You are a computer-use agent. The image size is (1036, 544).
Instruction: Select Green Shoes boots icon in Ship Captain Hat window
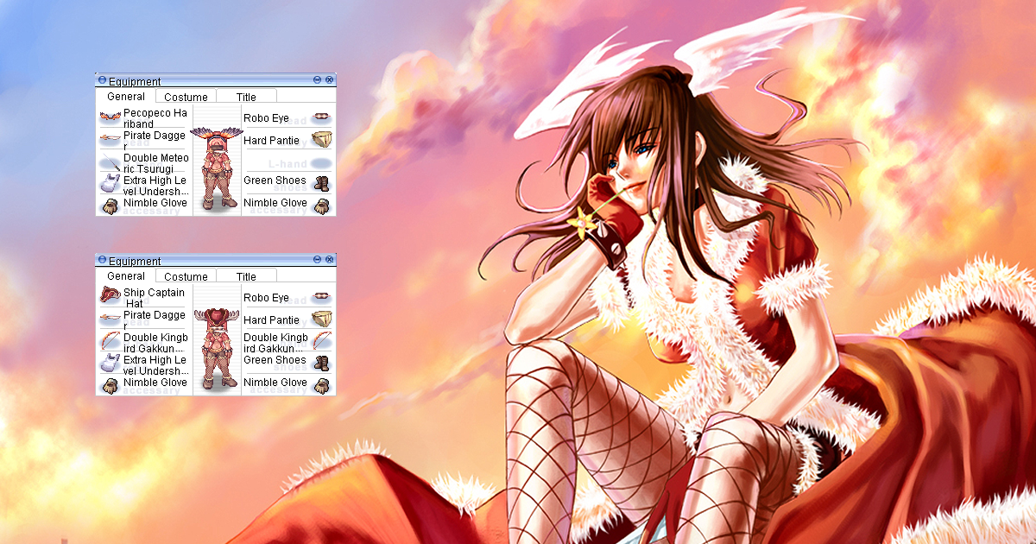point(322,363)
